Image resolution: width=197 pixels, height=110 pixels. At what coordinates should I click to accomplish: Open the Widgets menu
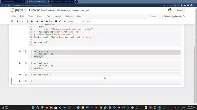click(69, 16)
